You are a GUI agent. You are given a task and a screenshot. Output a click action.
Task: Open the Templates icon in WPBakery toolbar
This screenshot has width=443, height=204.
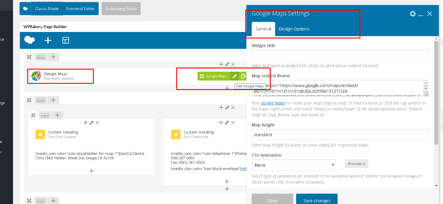[x=66, y=40]
